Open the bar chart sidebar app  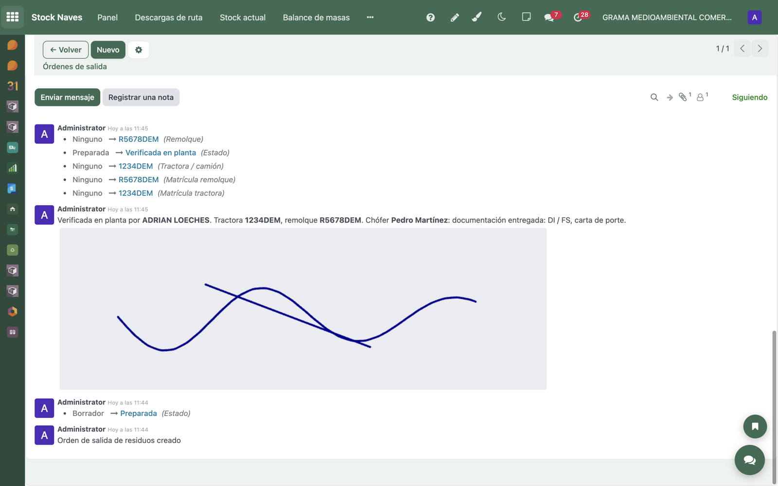[13, 168]
